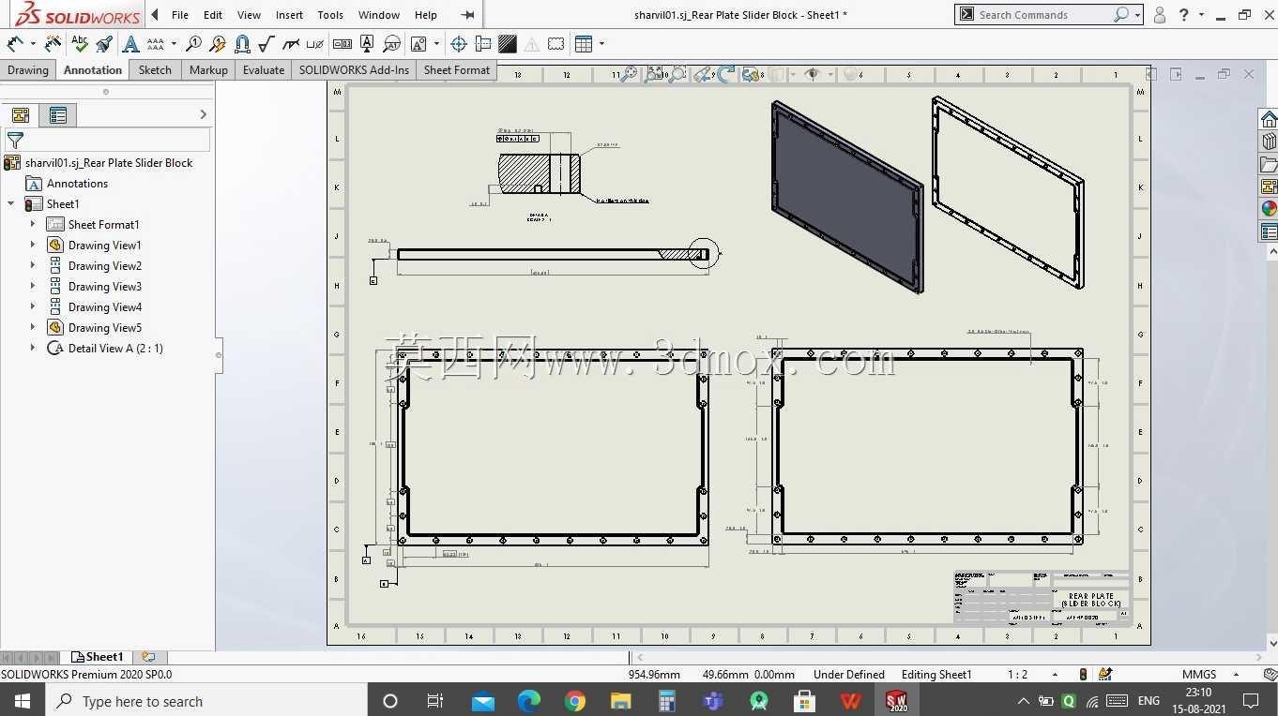Click the filter icon in FeatureManager
1278x716 pixels.
click(x=15, y=141)
